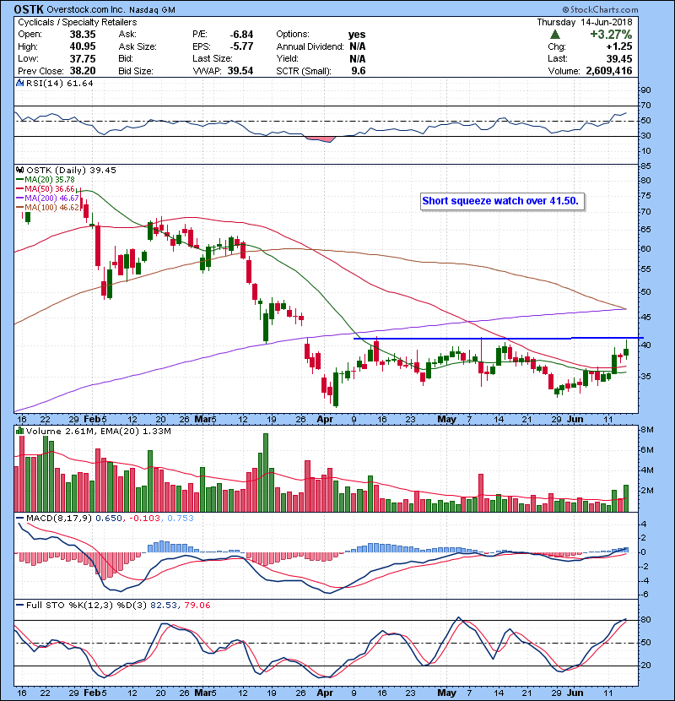Click the MA(100) 46.62 legend entry
675x701 pixels.
tap(51, 208)
